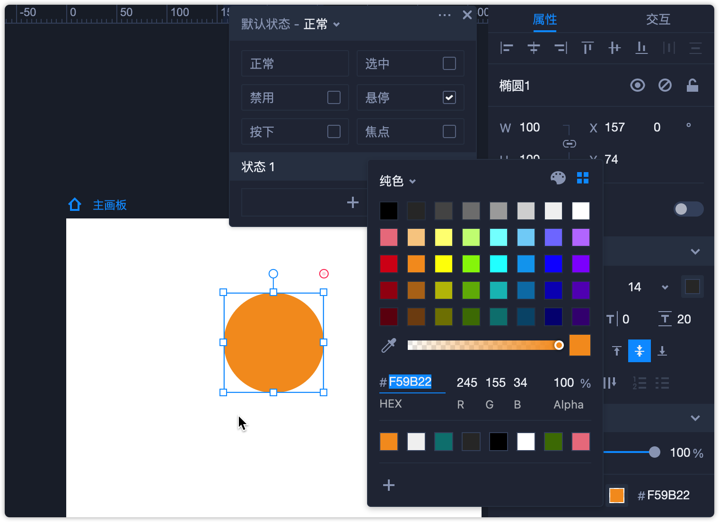Go to home 主画板 icon
Viewport: 719px width, 522px height.
tap(75, 205)
